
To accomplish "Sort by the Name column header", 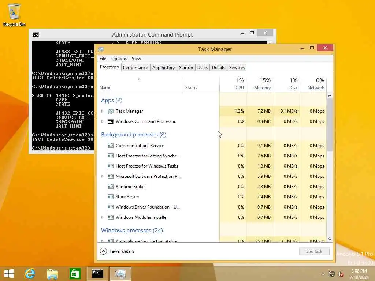I will tap(140, 84).
